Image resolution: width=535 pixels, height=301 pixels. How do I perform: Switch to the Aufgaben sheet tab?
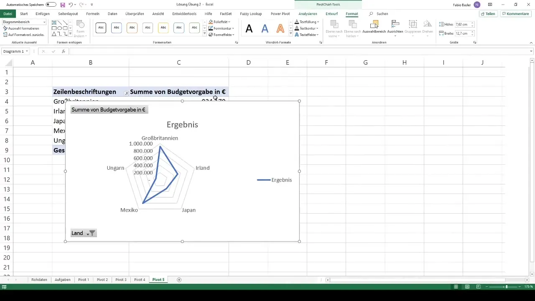(x=63, y=280)
